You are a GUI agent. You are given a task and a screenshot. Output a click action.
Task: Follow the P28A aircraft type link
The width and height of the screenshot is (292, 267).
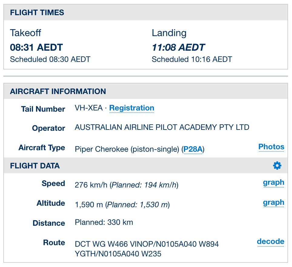193,150
